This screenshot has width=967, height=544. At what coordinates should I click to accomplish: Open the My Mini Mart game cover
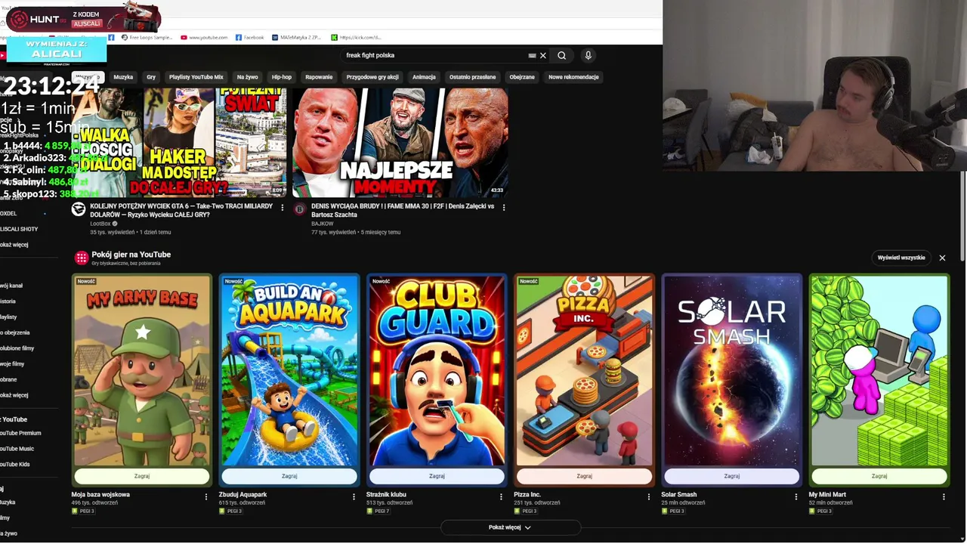tap(879, 370)
